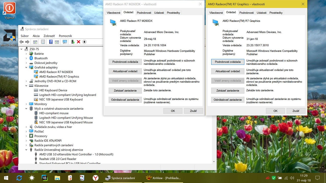
Task: Select Logitech HID-compliant Unifying Mouse device
Action: tap(66, 118)
